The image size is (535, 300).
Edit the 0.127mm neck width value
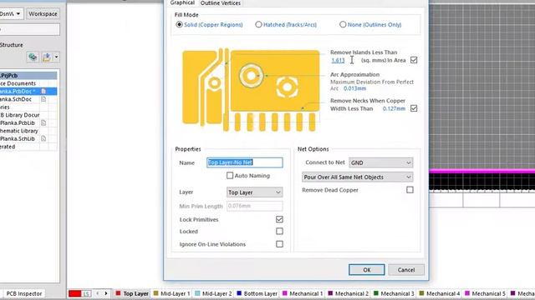click(394, 108)
